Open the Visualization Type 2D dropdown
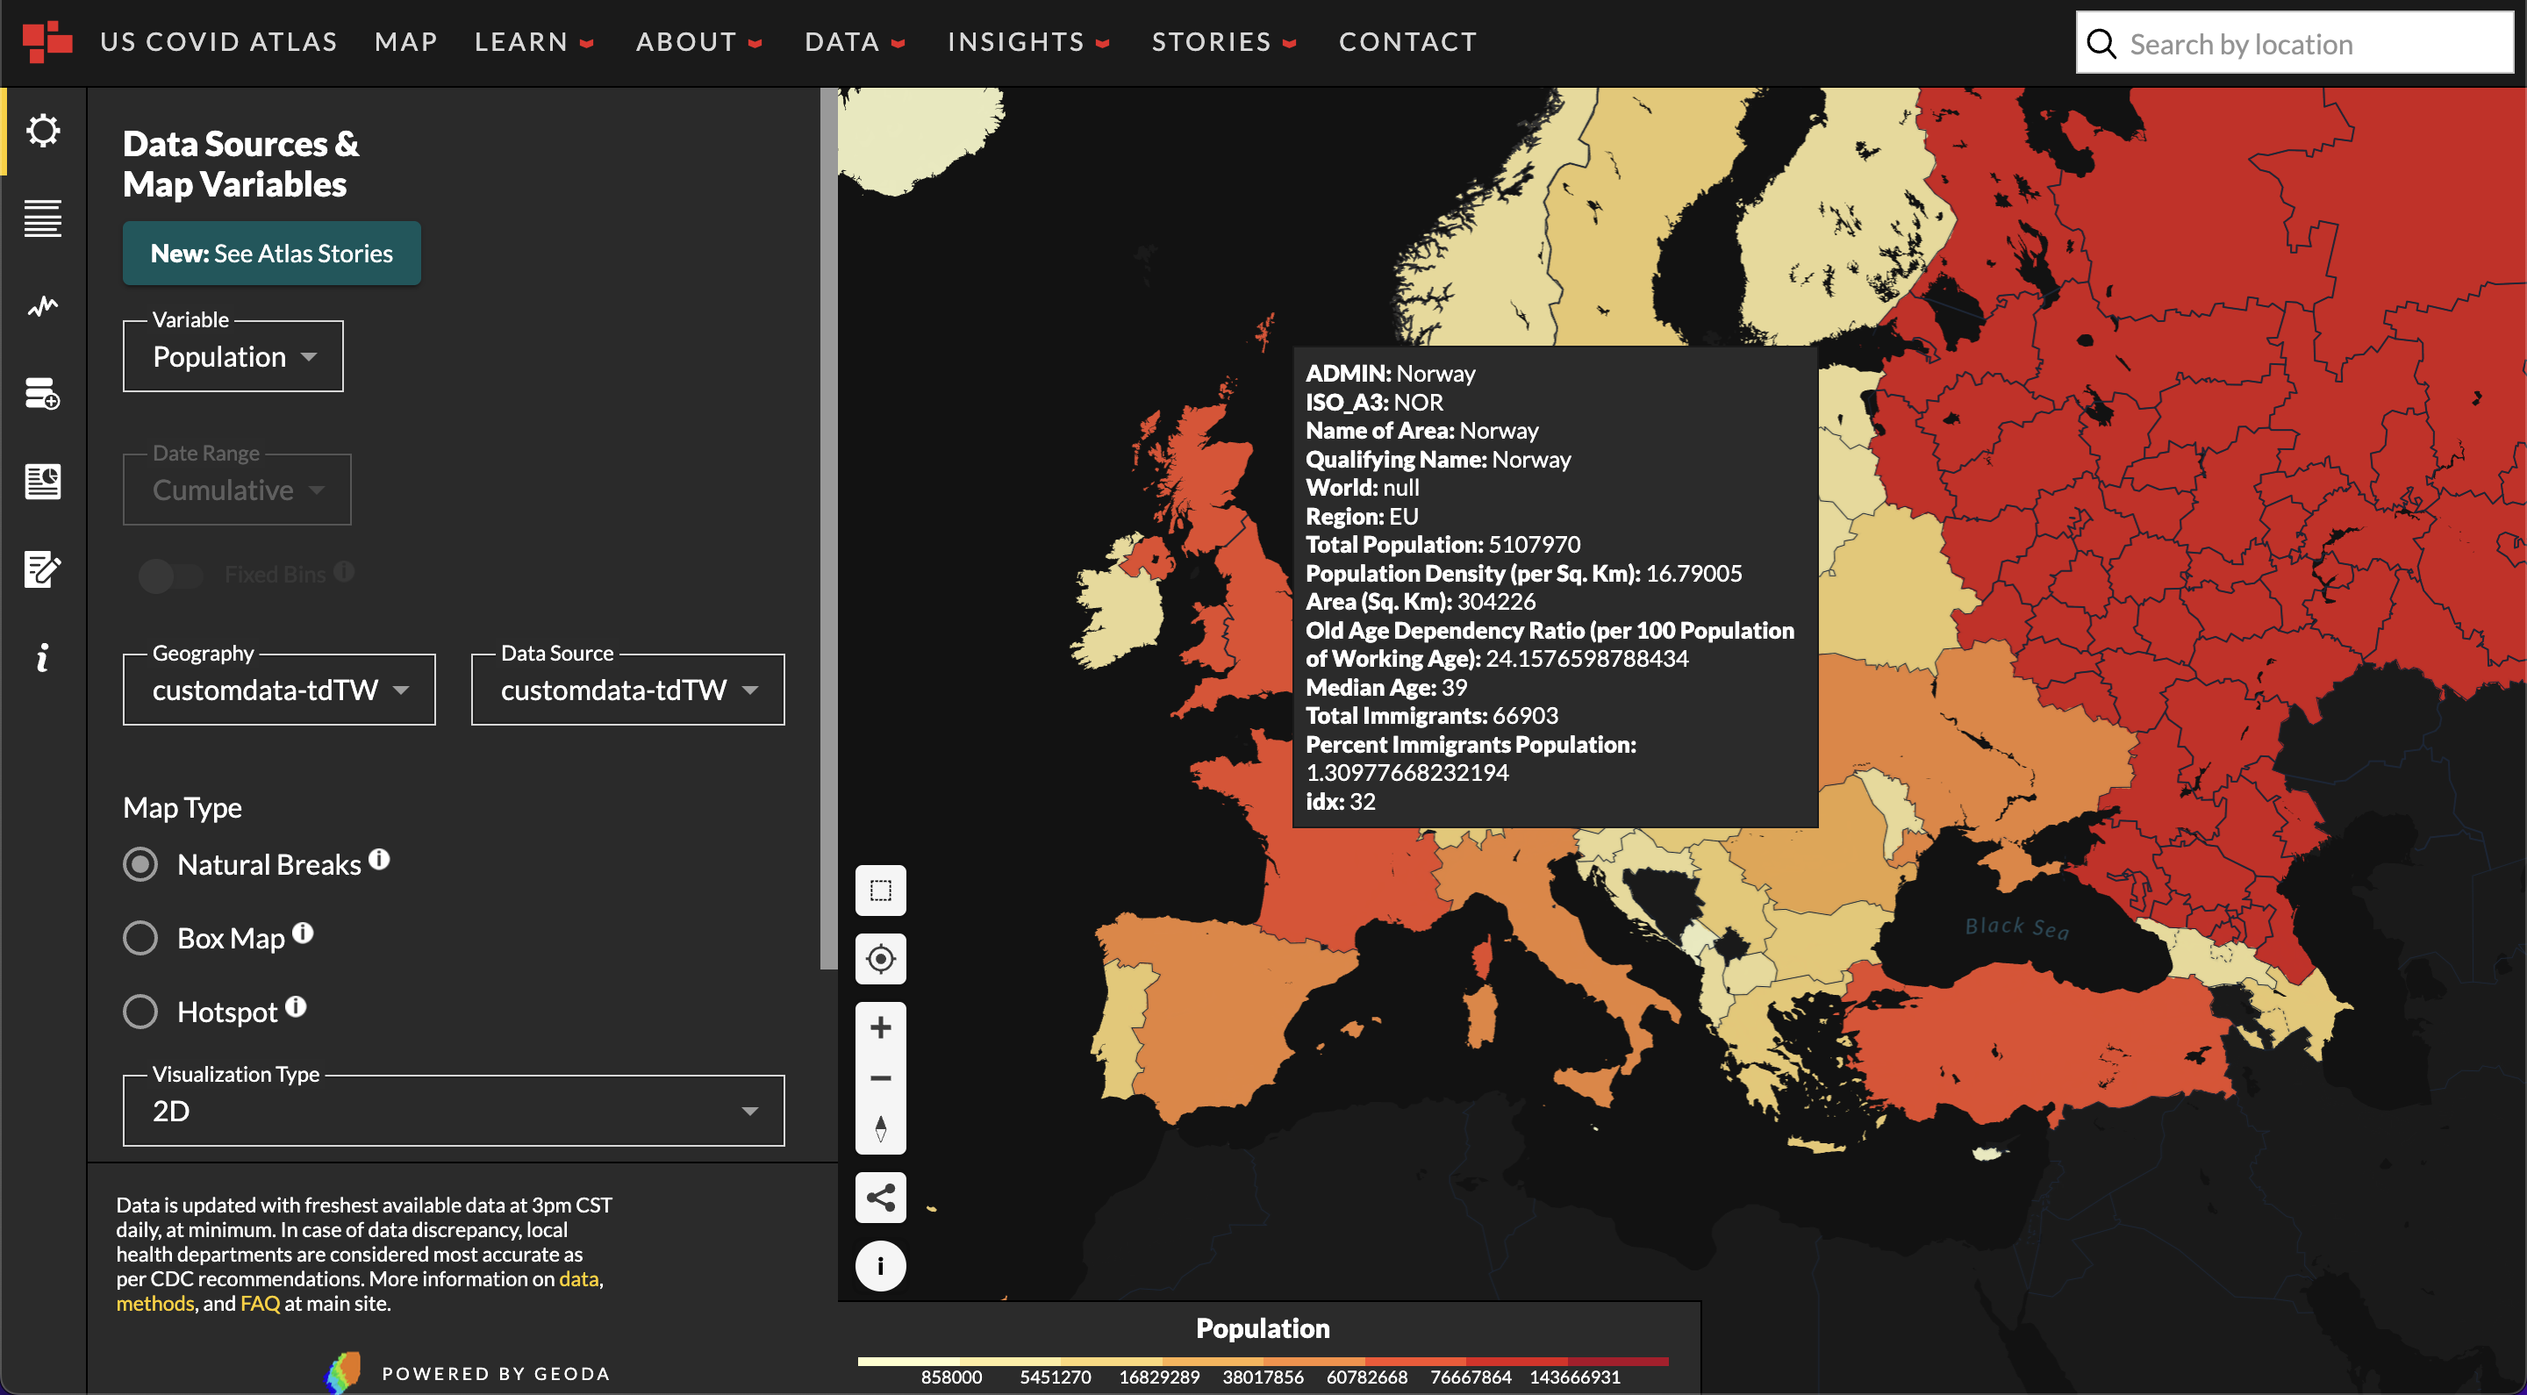This screenshot has width=2527, height=1395. 454,1111
